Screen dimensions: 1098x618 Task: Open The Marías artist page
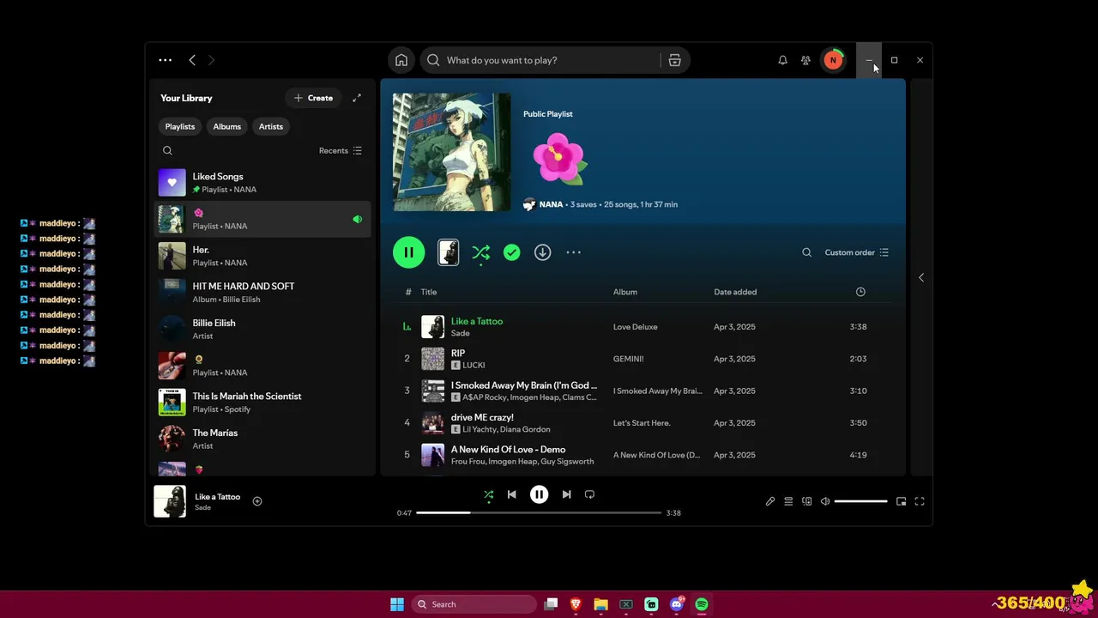click(262, 439)
